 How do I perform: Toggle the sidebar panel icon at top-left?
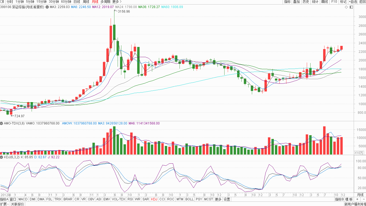2,2
